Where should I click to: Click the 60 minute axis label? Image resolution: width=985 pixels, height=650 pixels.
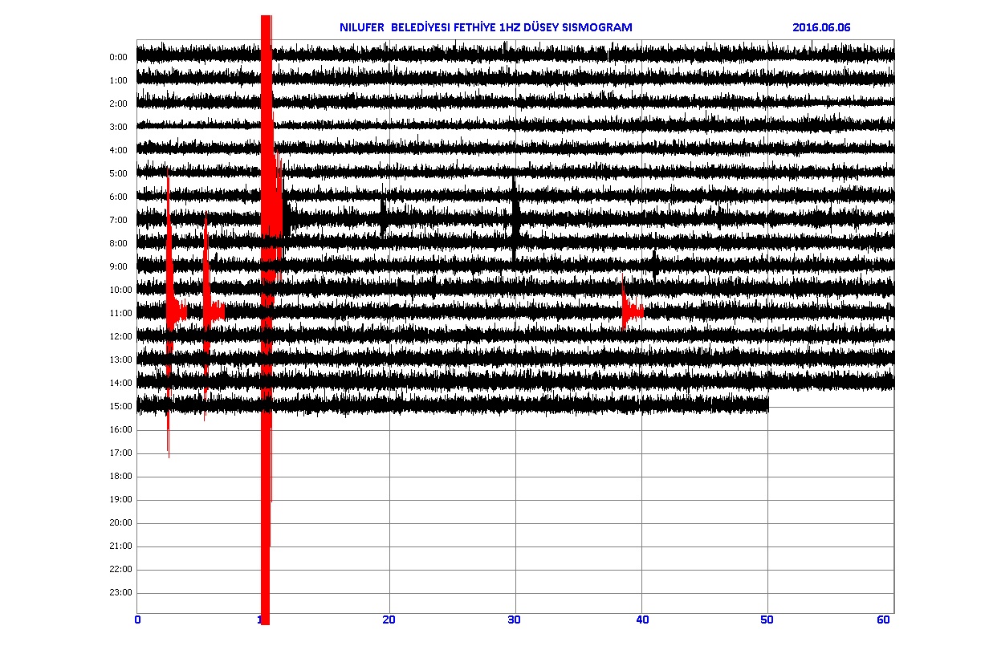tap(885, 620)
